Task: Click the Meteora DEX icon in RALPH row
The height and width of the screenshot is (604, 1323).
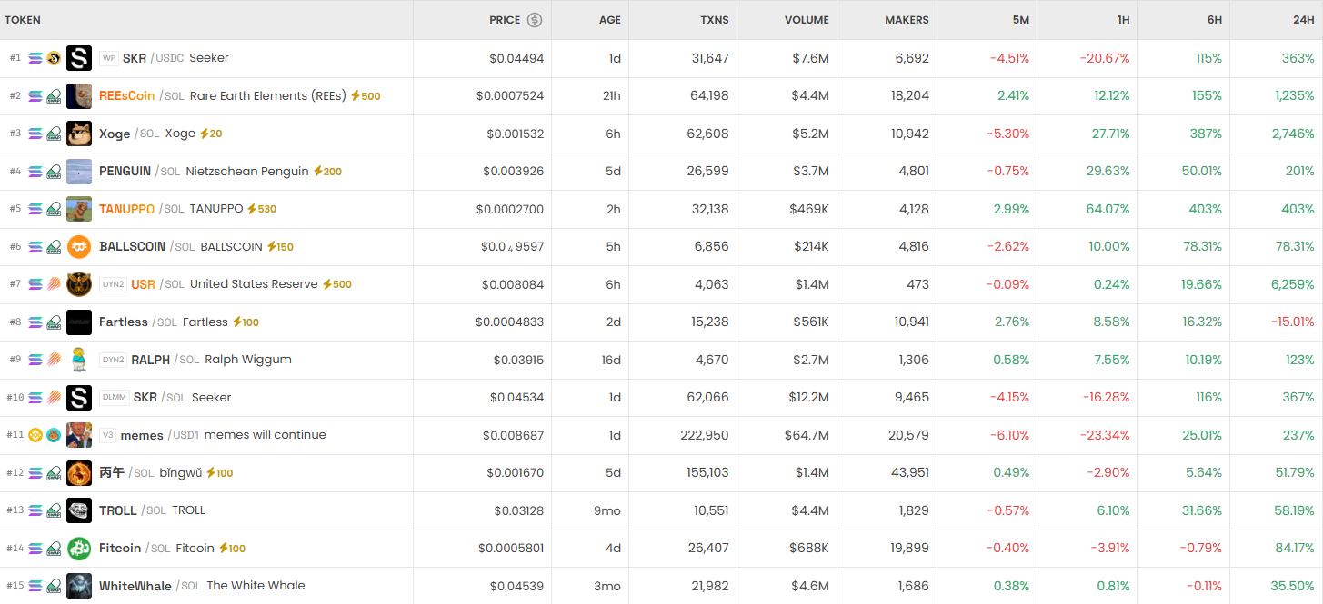Action: click(x=54, y=360)
